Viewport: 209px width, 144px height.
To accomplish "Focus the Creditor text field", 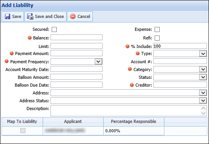I will click(180, 85).
